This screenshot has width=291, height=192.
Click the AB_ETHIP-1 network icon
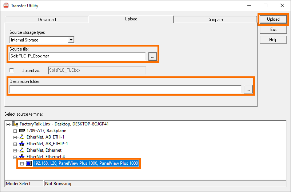[x=22, y=144]
